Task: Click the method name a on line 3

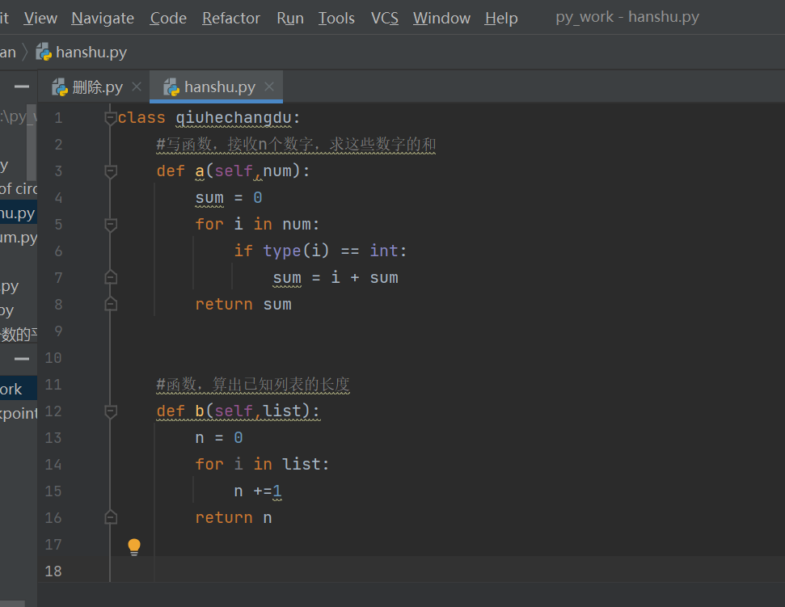Action: click(200, 171)
